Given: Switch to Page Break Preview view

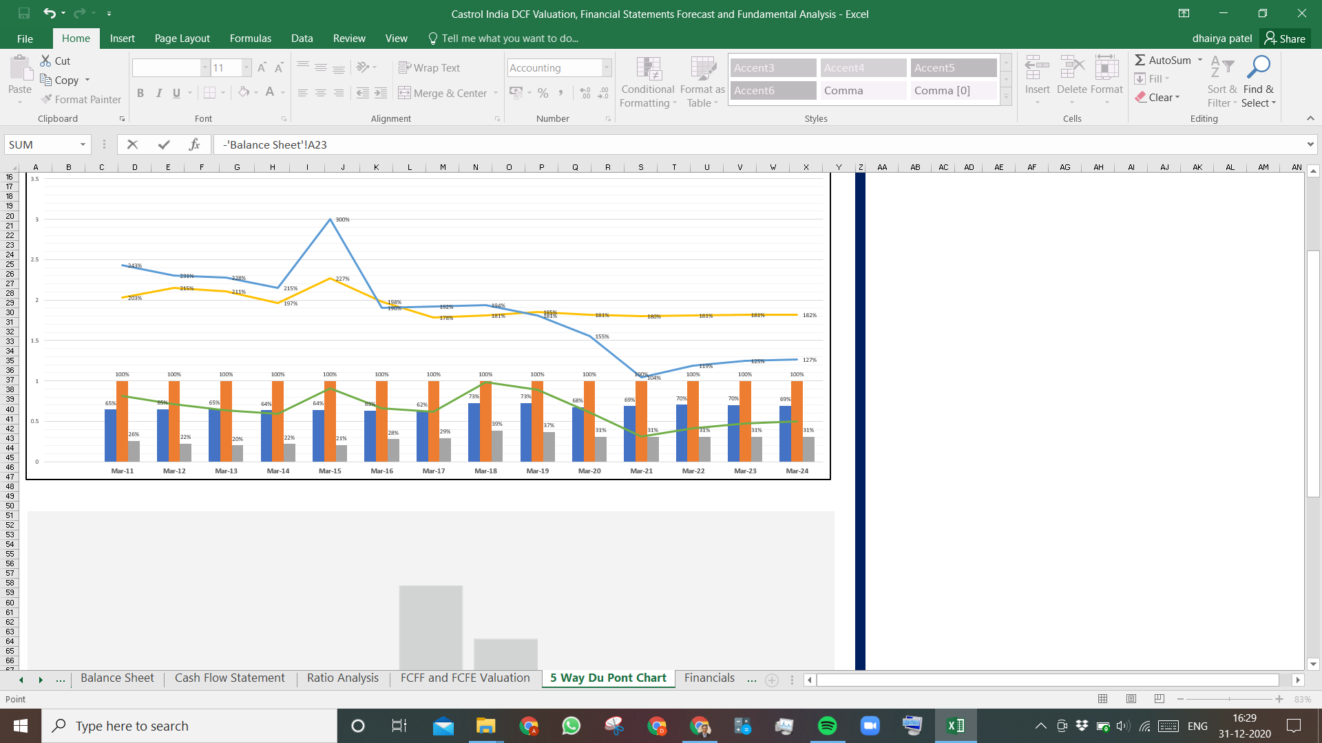Looking at the screenshot, I should click(x=1160, y=699).
